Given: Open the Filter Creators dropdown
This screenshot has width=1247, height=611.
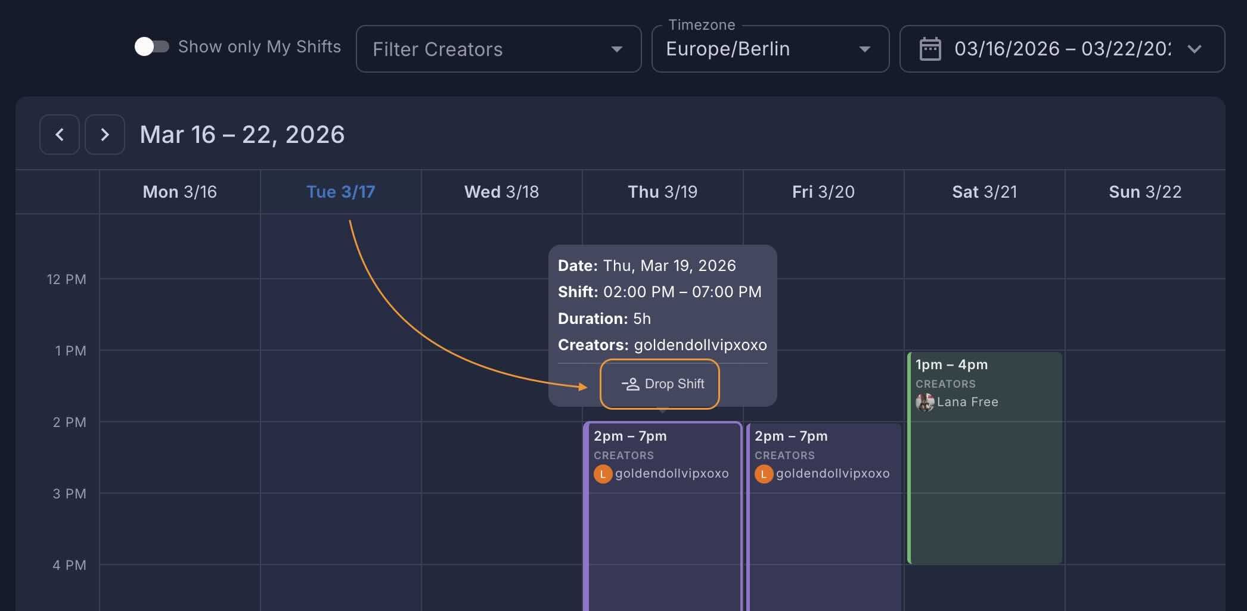Looking at the screenshot, I should 498,49.
